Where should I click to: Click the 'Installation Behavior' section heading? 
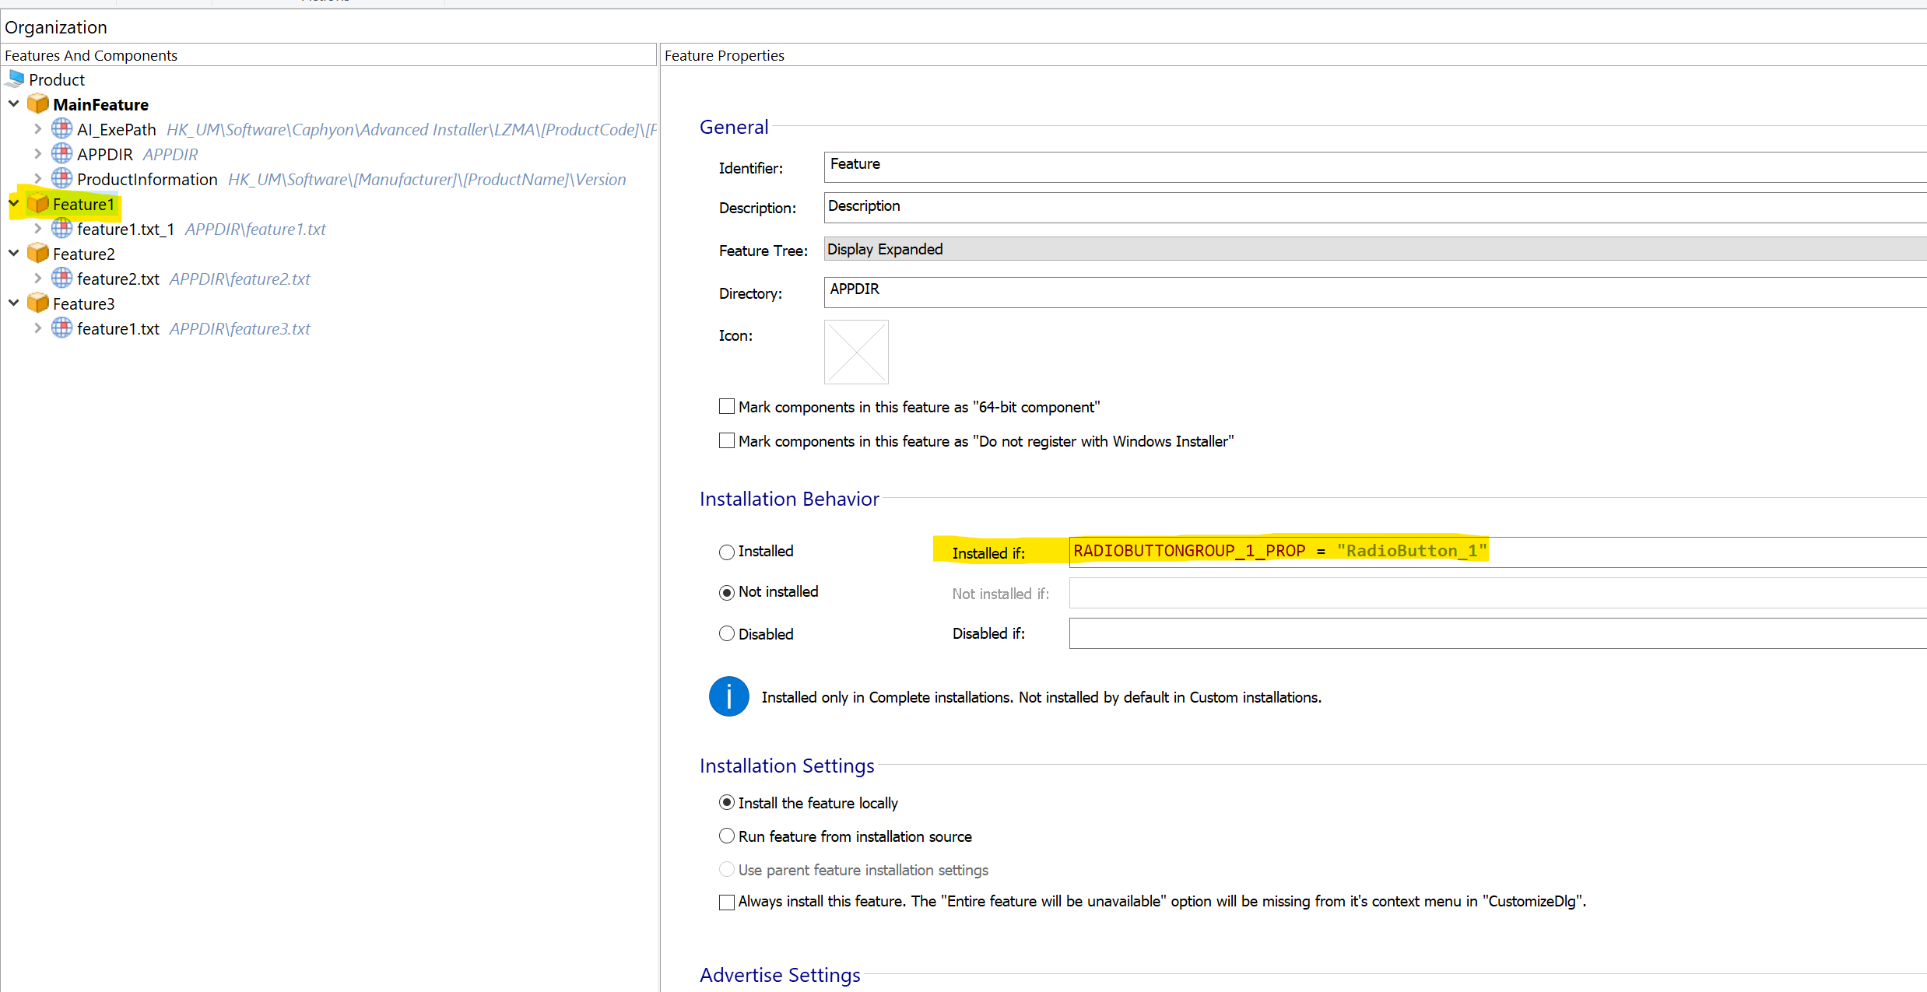pos(789,499)
